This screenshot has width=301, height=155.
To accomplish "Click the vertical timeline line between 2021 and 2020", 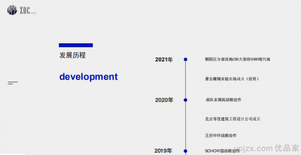I will click(185, 80).
